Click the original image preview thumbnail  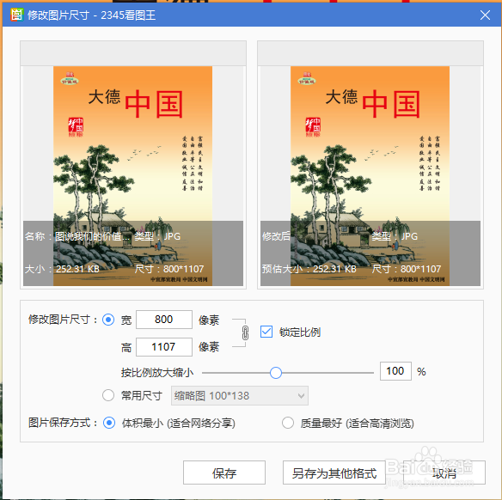[133, 176]
